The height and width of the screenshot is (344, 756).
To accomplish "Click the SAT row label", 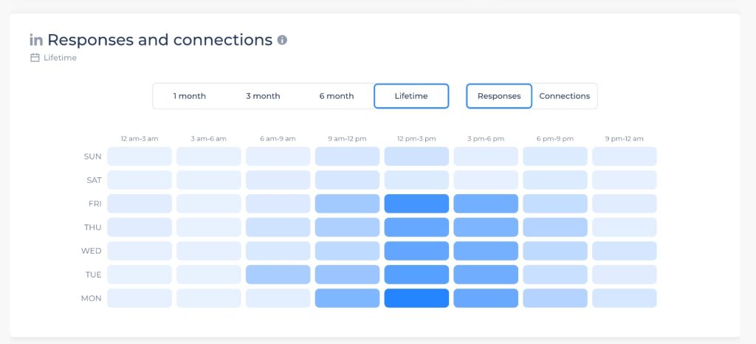I will pyautogui.click(x=94, y=180).
